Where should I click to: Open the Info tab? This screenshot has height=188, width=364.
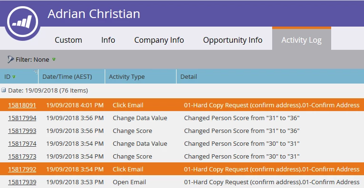(x=108, y=40)
